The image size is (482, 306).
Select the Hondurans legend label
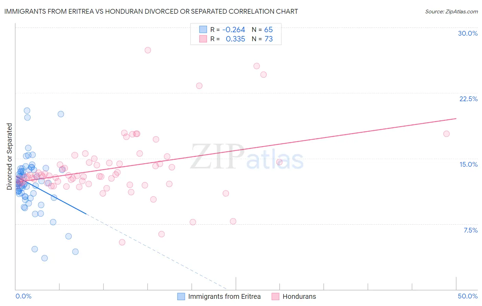(x=299, y=296)
